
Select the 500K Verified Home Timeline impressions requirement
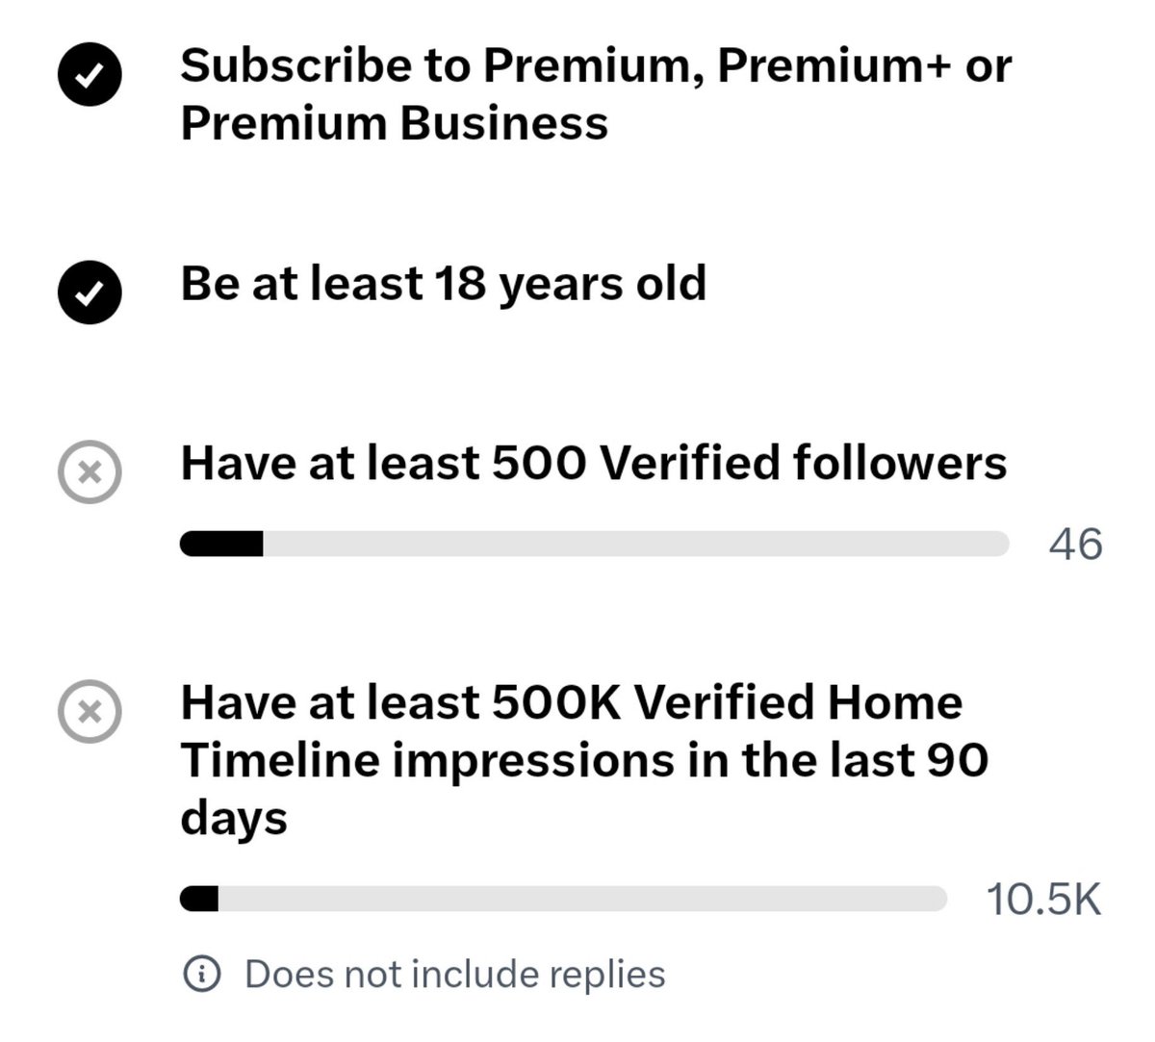pyautogui.click(x=584, y=760)
